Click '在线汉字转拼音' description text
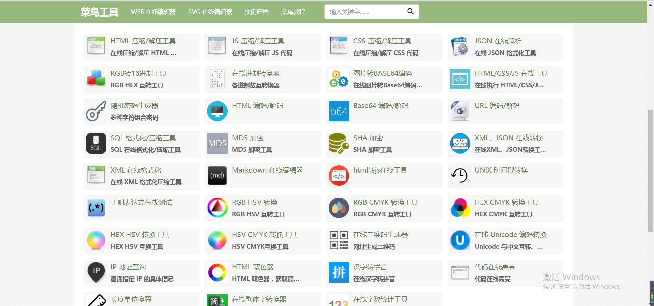Screen dimensions: 654x306 click(374, 279)
